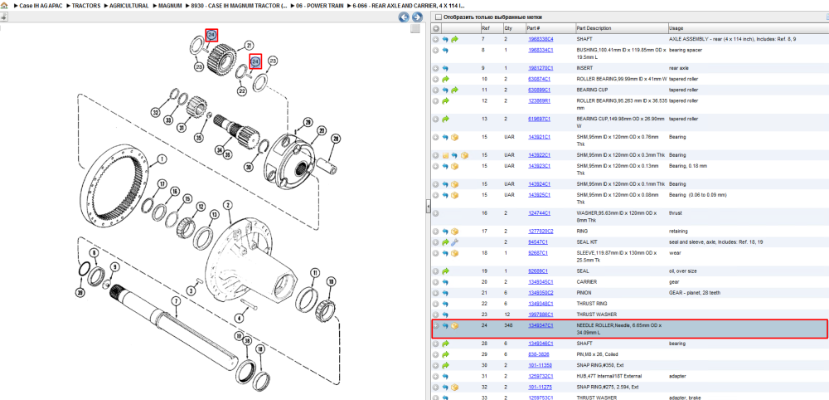Image resolution: width=829 pixels, height=400 pixels.
Task: Select callout 1 on the ring gear diagram
Action: (x=162, y=159)
